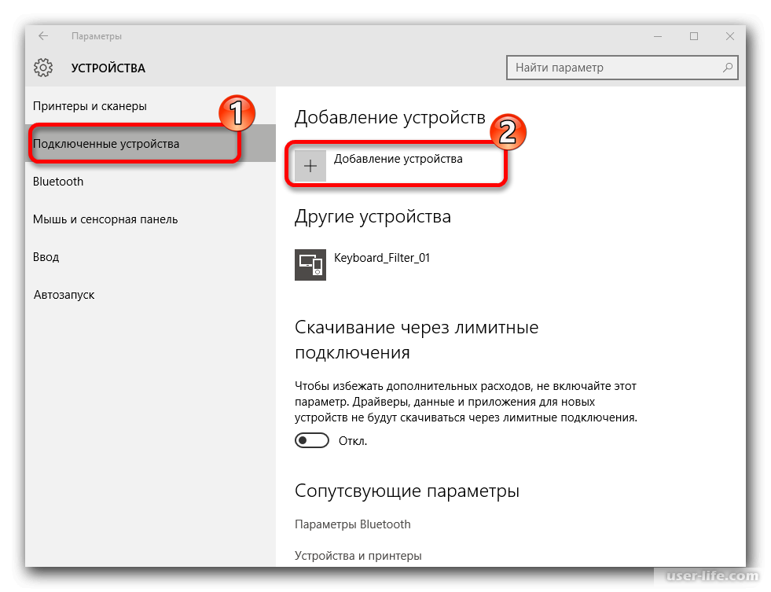Image resolution: width=771 pixels, height=592 pixels.
Task: Select Подключенные устройства in sidebar
Action: click(x=150, y=144)
